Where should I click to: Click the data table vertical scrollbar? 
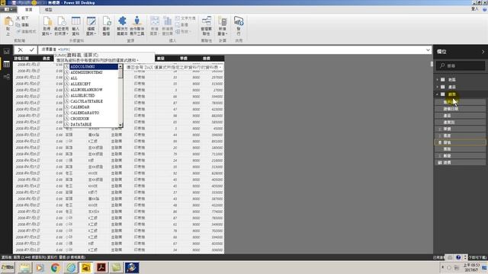click(432, 64)
